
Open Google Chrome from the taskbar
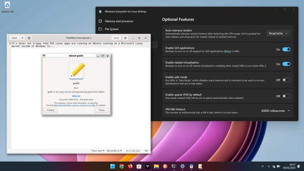(x=122, y=166)
